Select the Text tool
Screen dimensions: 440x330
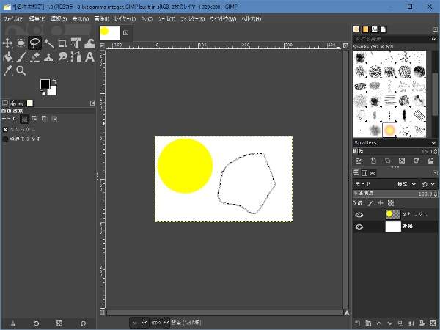click(x=89, y=57)
